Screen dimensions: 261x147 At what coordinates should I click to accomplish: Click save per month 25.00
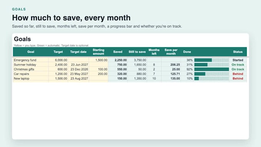point(171,69)
